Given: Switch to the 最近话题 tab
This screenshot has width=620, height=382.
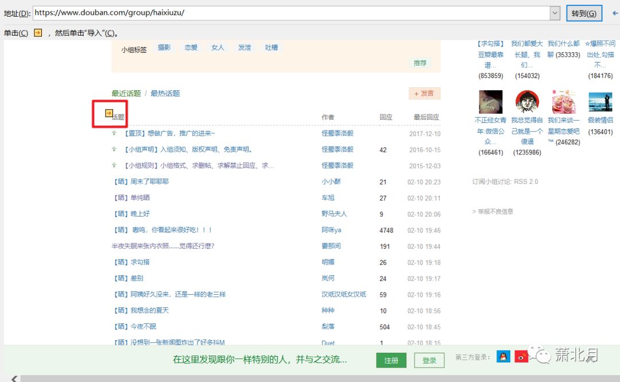Looking at the screenshot, I should (x=126, y=94).
